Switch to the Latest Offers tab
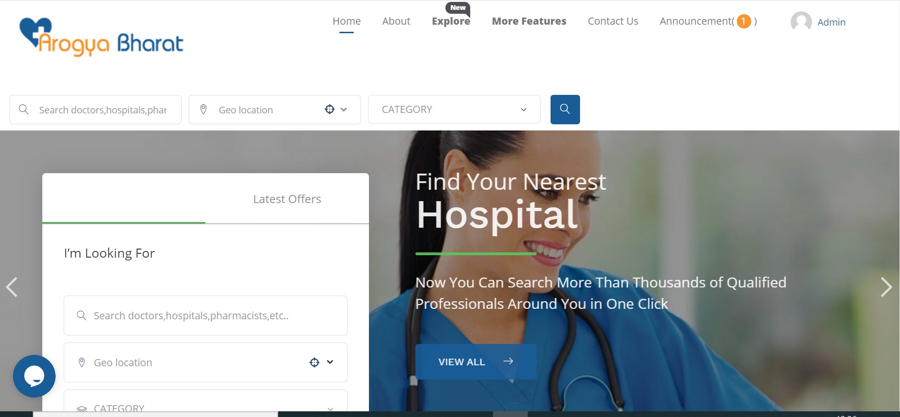Viewport: 900px width, 417px height. [x=287, y=199]
